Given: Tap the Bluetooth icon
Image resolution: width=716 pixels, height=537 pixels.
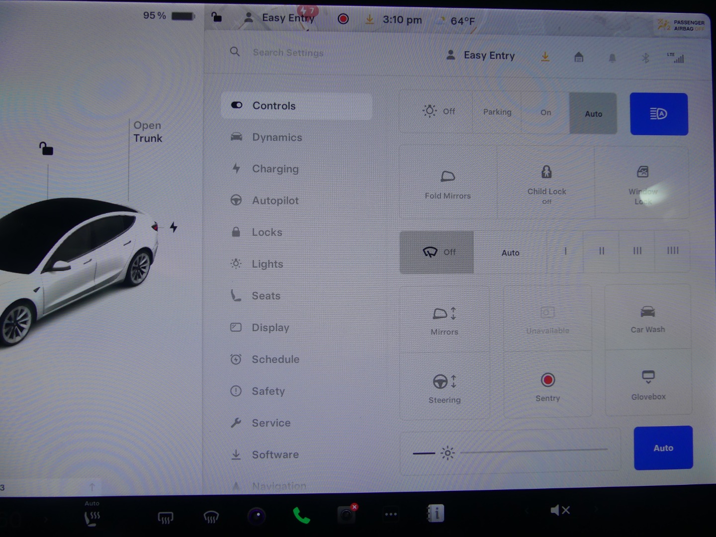Looking at the screenshot, I should point(645,58).
